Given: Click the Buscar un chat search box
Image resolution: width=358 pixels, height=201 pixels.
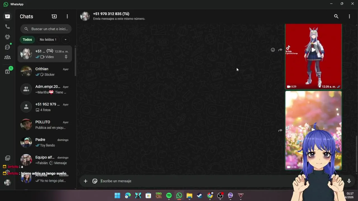Looking at the screenshot, I should (x=46, y=29).
